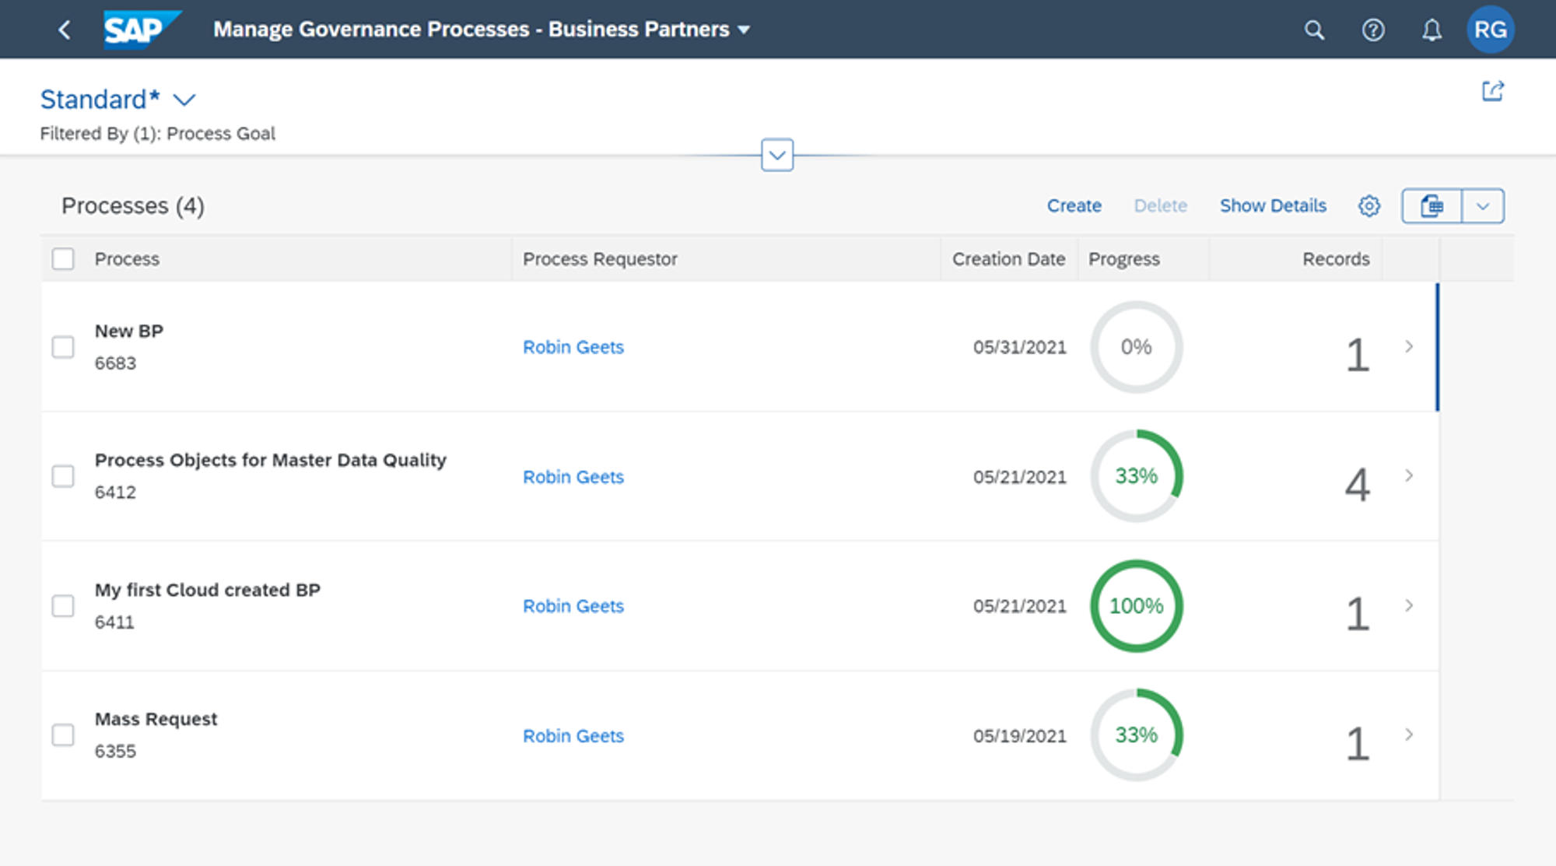Open table settings gear icon
1556x866 pixels.
[x=1369, y=206]
